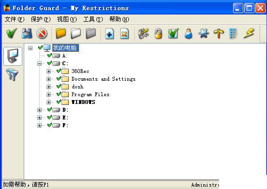
Task: Toggle green check beside Documents and Settings
Action: tap(59, 79)
